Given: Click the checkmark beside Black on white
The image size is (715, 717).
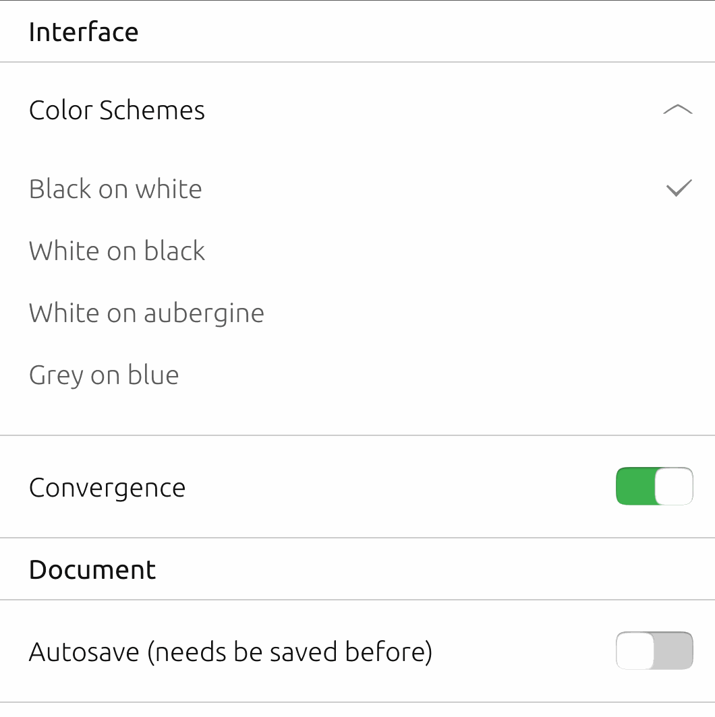Looking at the screenshot, I should click(x=677, y=189).
